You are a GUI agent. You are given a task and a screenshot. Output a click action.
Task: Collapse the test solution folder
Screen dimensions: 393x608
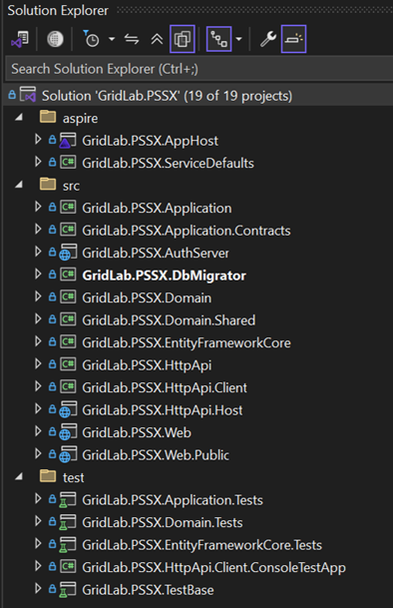[19, 477]
